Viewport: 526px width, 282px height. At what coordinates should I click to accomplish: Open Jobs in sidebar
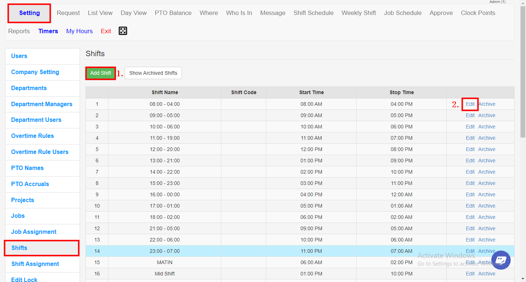[42, 216]
